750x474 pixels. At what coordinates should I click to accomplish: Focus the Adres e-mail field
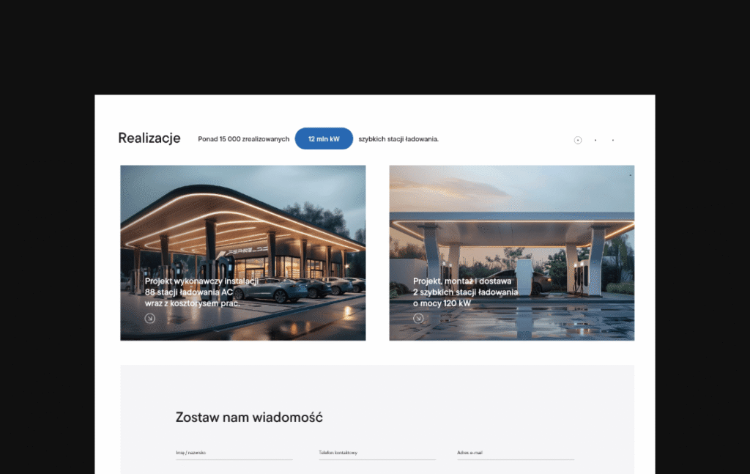pyautogui.click(x=516, y=453)
